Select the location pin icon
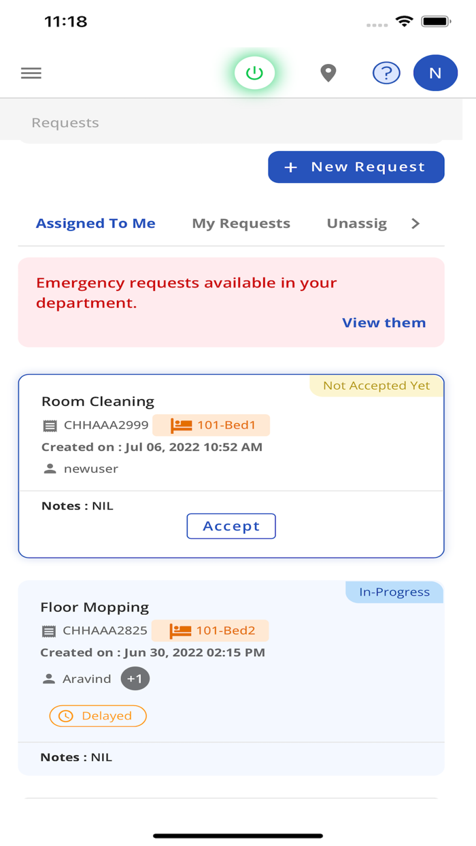This screenshot has width=476, height=846. click(x=328, y=72)
